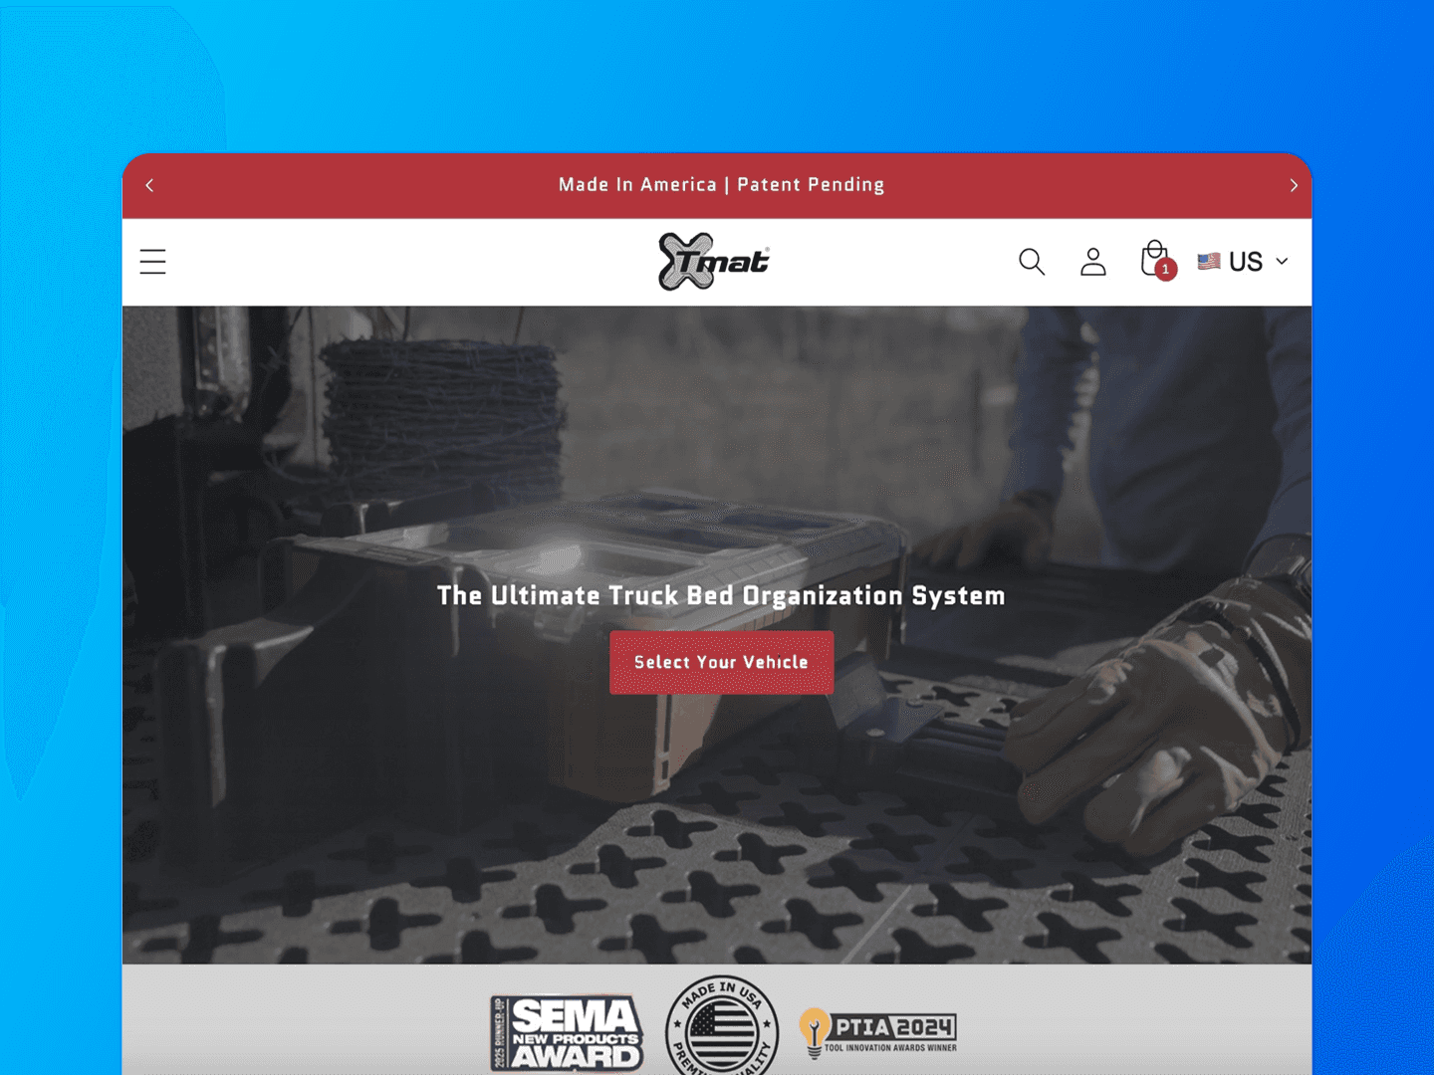Click the cart item count badge
This screenshot has width=1434, height=1075.
pos(1166,269)
